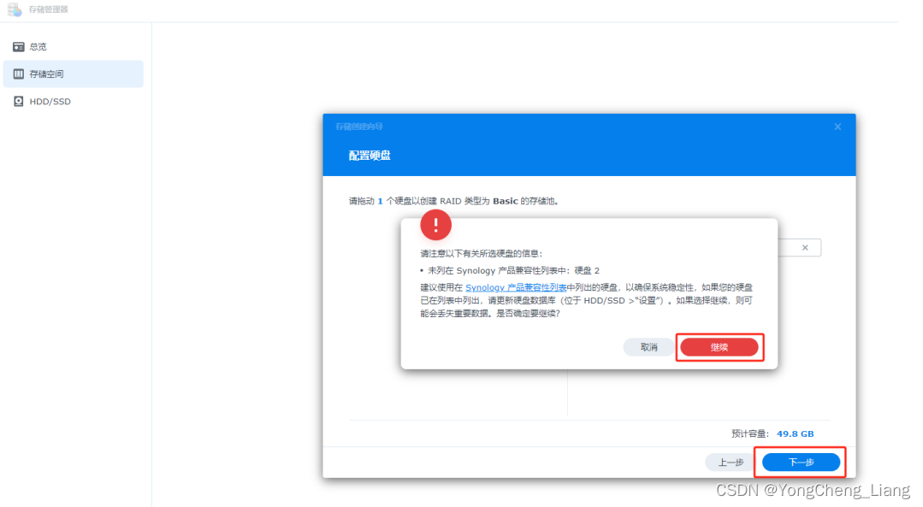
Task: Click the red exclamation warning icon
Action: [435, 225]
